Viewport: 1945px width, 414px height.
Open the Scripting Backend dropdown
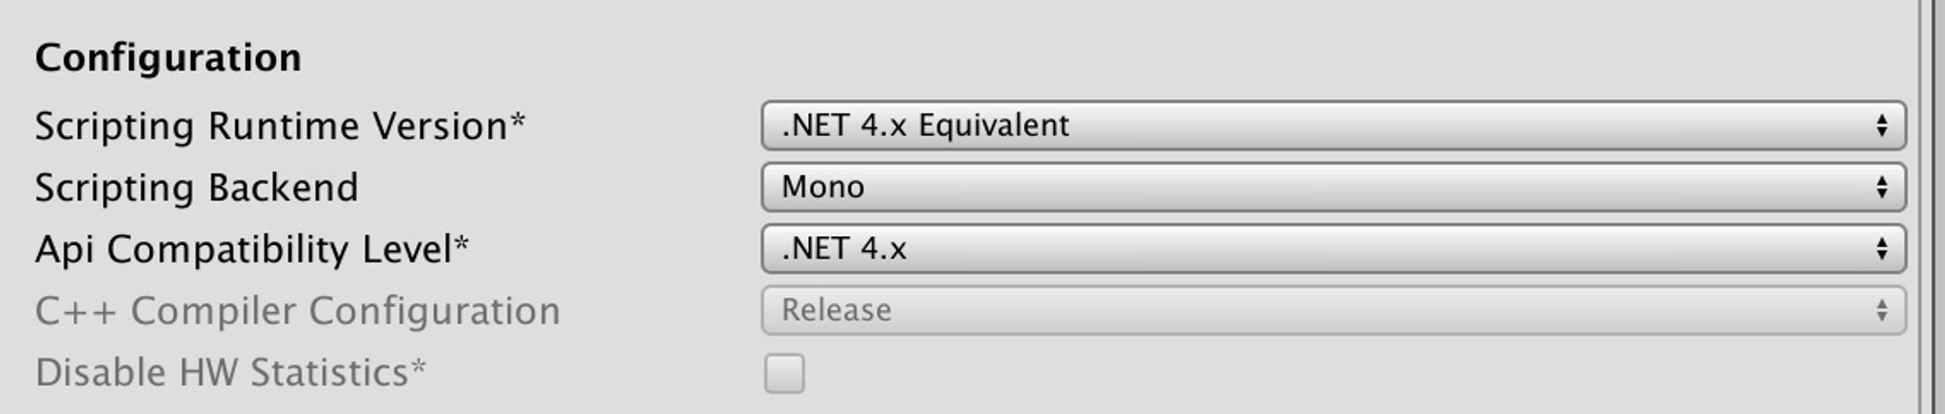click(x=1332, y=188)
